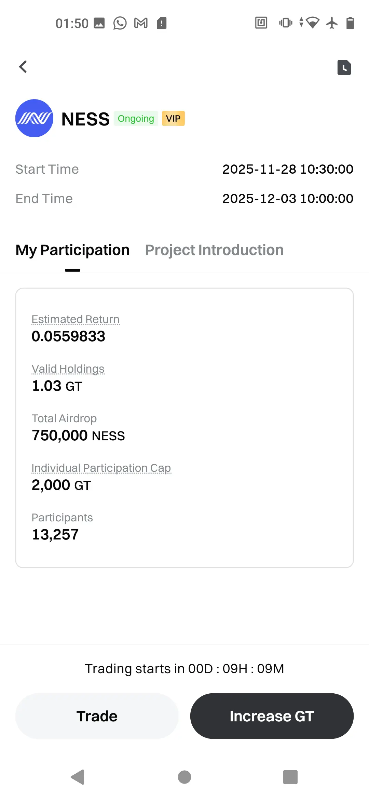Show Valid Holdings explanation tooltip
Screen dimensions: 369x800
(x=68, y=369)
